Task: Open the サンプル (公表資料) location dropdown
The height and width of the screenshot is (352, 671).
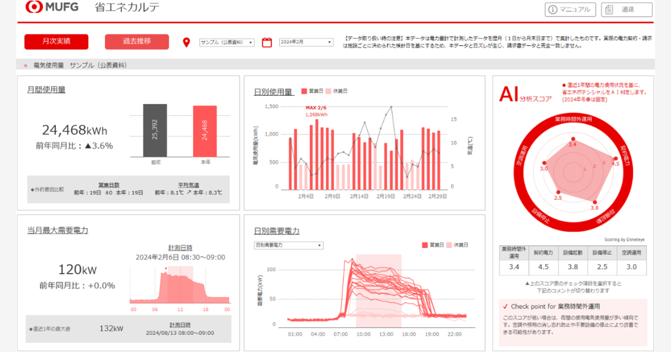Action: coord(227,42)
